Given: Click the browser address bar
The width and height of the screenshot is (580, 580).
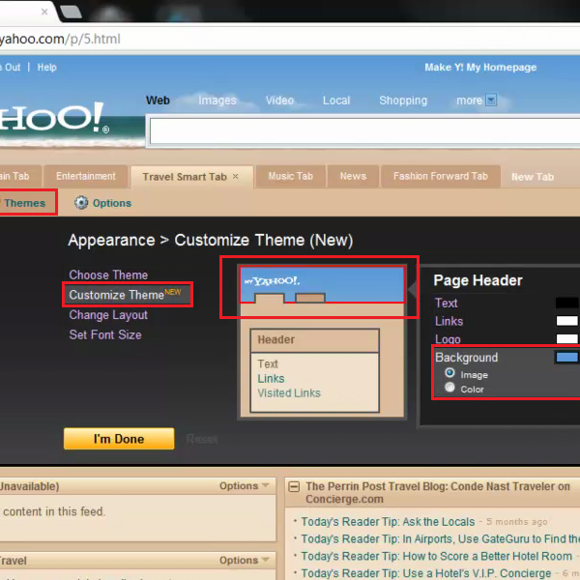Looking at the screenshot, I should tap(290, 39).
